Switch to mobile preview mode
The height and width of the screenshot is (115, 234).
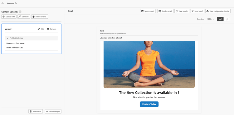point(227,19)
